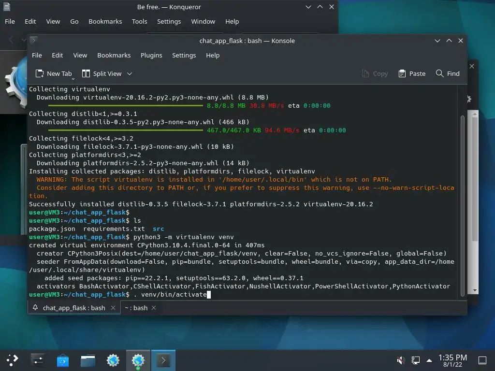Click the greyed-out Copy button
The image size is (495, 371).
click(375, 74)
